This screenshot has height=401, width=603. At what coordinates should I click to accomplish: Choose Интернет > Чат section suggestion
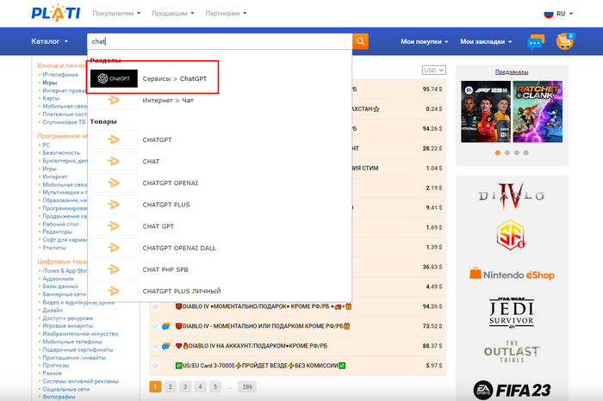point(168,101)
